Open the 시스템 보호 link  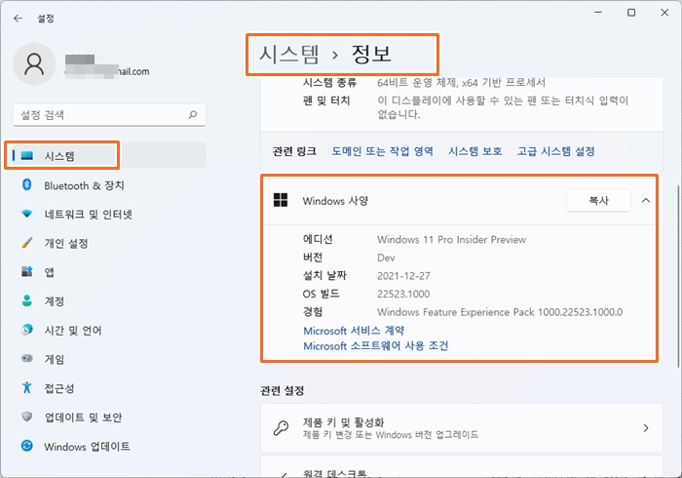(475, 151)
